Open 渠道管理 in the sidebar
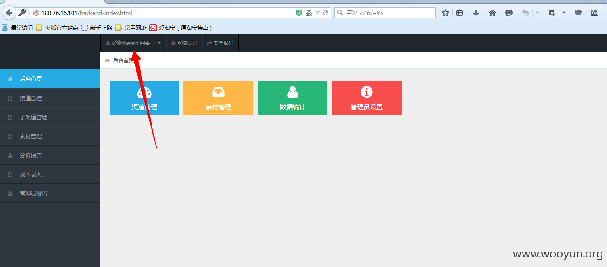The image size is (607, 267). pyautogui.click(x=50, y=98)
